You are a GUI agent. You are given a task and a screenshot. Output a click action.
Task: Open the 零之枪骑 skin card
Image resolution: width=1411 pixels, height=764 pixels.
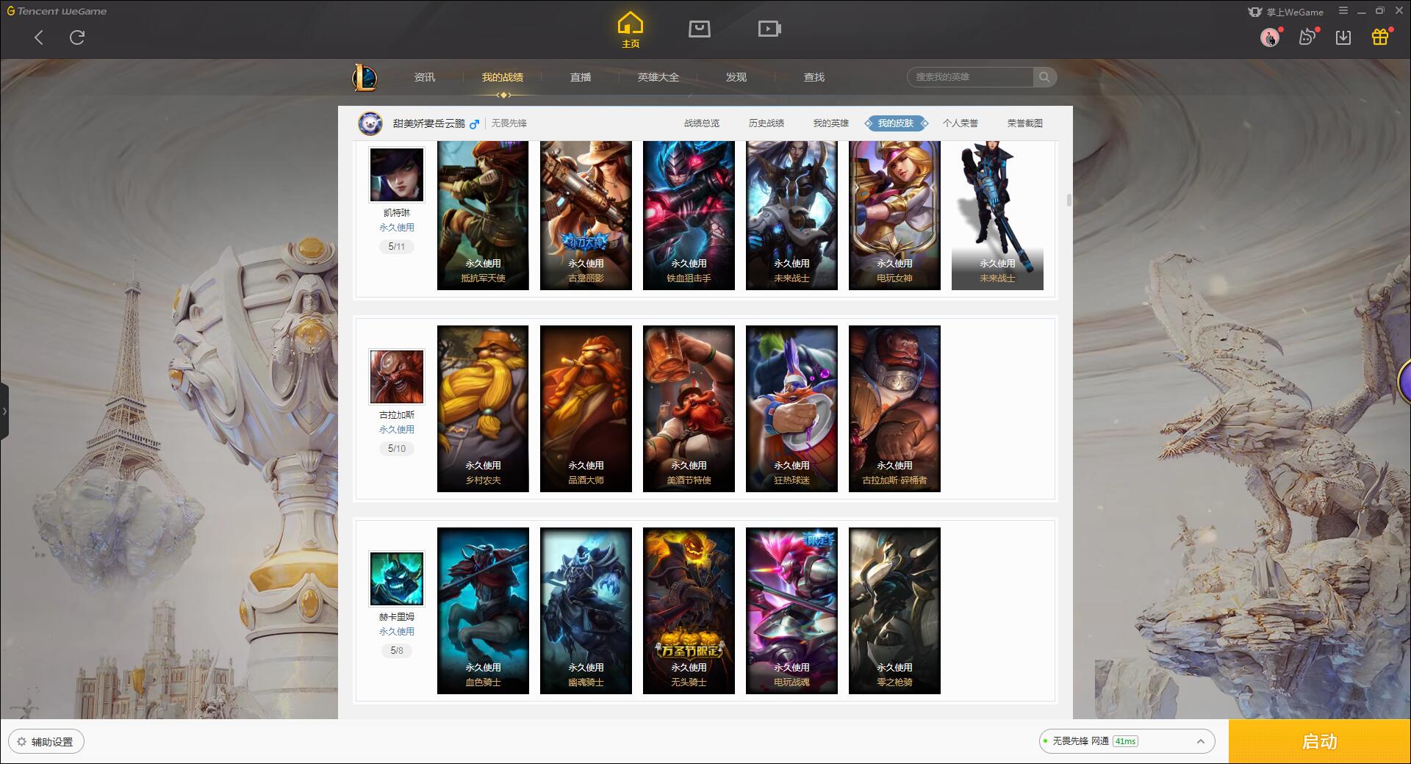tap(894, 610)
